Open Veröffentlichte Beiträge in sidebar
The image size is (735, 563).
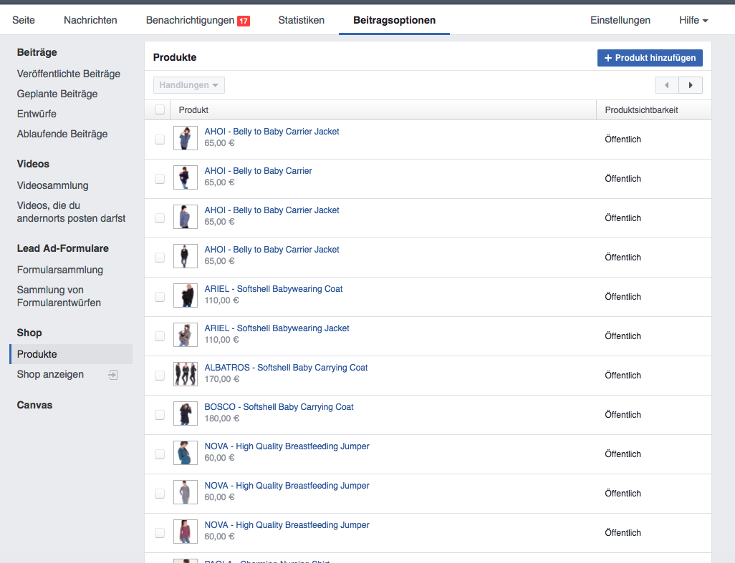click(69, 74)
